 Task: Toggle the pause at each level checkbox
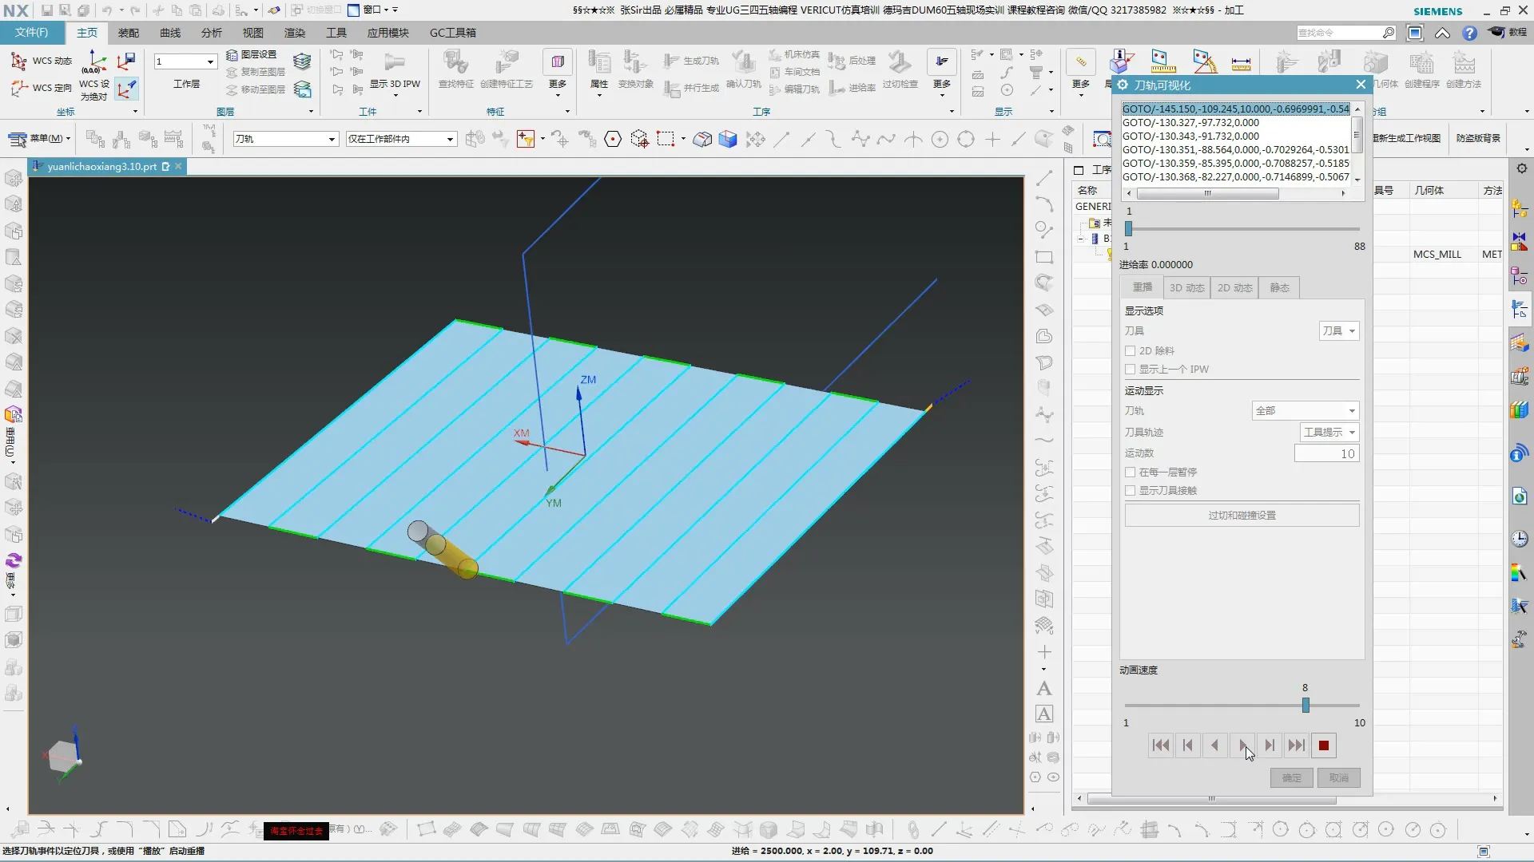(x=1131, y=473)
